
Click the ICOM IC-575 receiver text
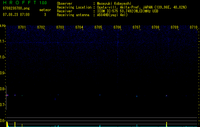click(x=128, y=11)
